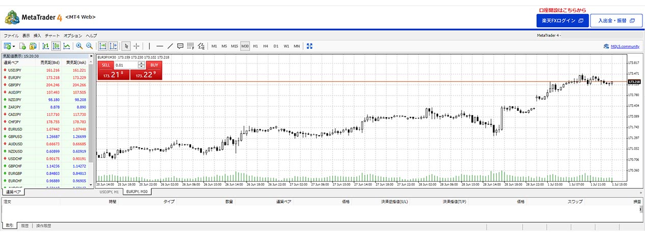645x236 pixels.
Task: Click the new chart icon
Action: [7, 46]
